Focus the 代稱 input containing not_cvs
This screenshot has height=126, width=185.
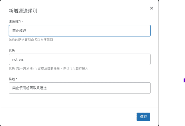click(x=79, y=59)
